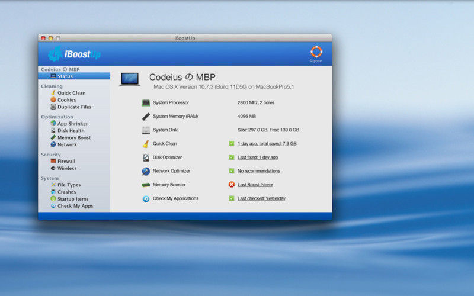Click 'Size: 297.0 GB, Free: 139.0 GB' text
This screenshot has height=296, width=474.
(x=268, y=130)
